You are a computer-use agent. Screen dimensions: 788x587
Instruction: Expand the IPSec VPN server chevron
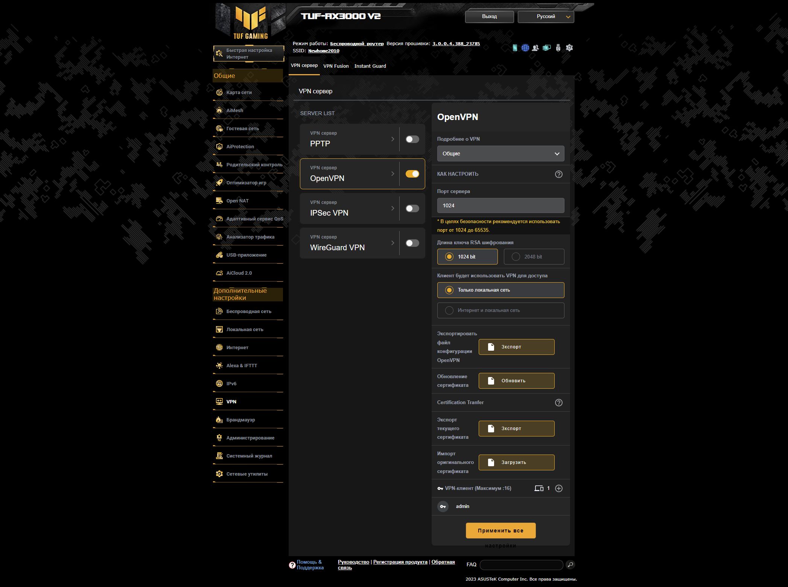[392, 208]
